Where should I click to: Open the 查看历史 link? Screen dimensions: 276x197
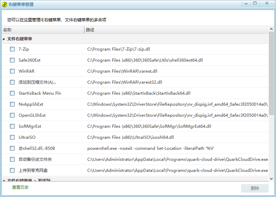20,187
